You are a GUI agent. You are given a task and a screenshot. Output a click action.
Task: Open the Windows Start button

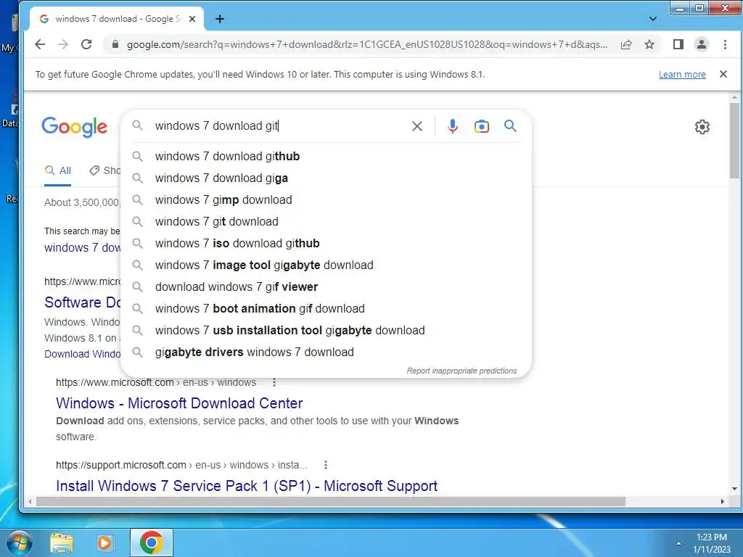tap(18, 542)
